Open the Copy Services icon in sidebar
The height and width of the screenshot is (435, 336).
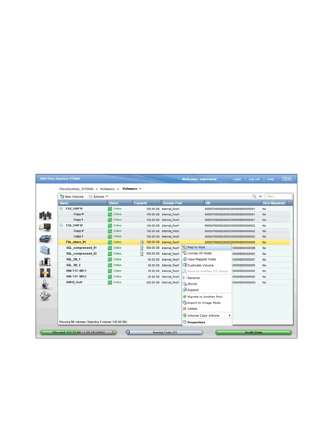45,273
